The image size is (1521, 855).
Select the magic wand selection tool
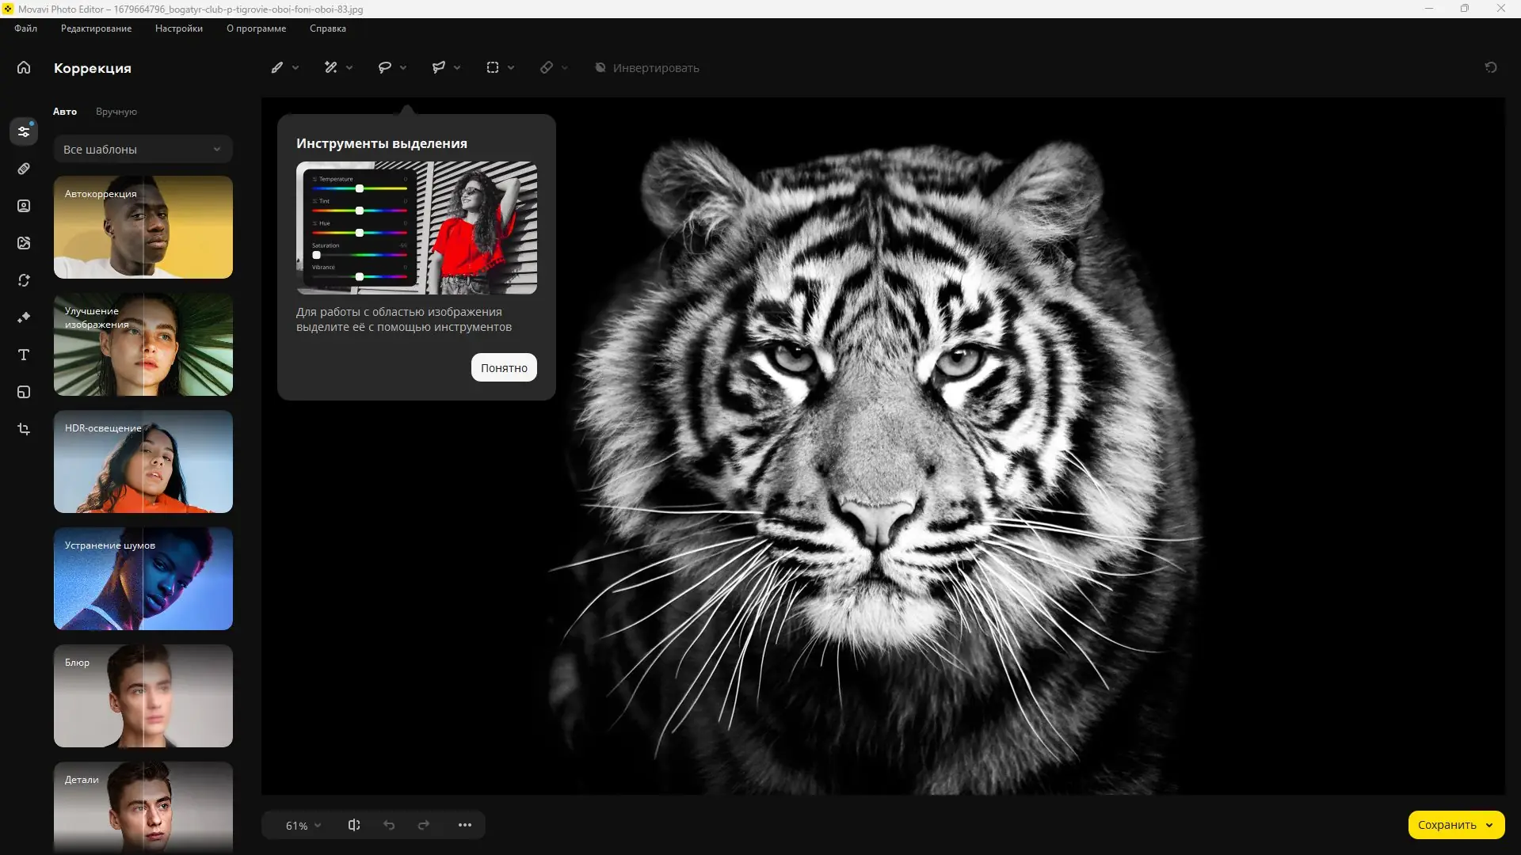coord(331,68)
